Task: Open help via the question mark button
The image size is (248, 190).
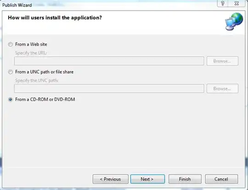Action: 222,4
